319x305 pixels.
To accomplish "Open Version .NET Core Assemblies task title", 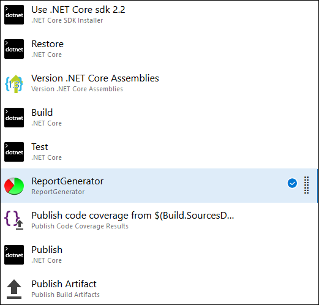I will pyautogui.click(x=95, y=78).
